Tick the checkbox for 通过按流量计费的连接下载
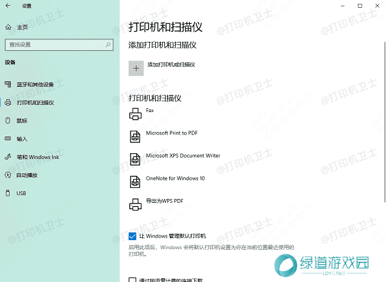386x282 pixels. 132,280
